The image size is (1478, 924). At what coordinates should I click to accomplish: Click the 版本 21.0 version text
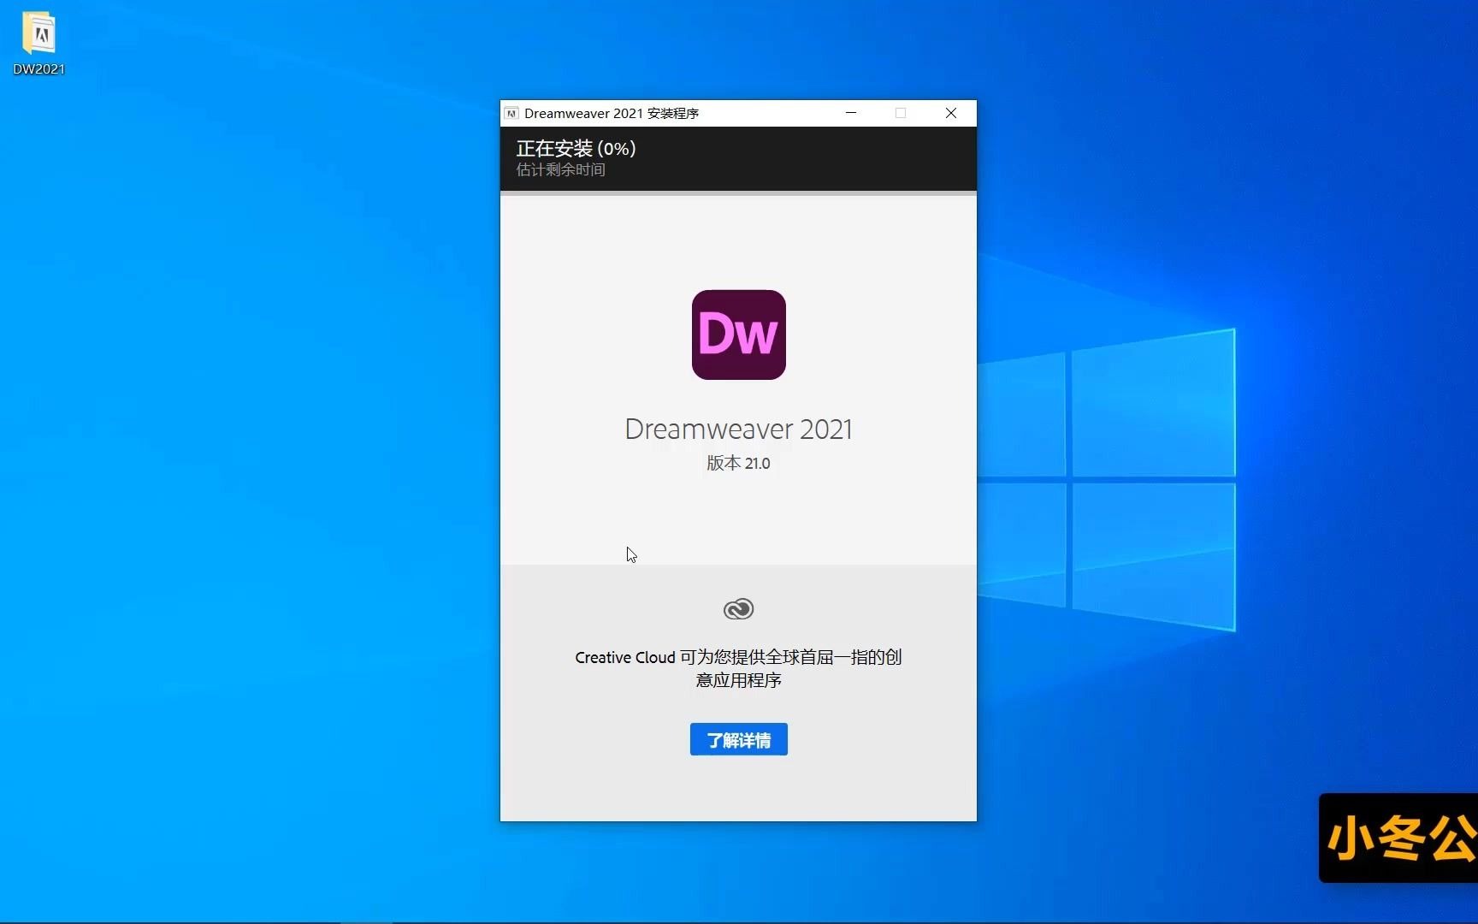coord(738,463)
